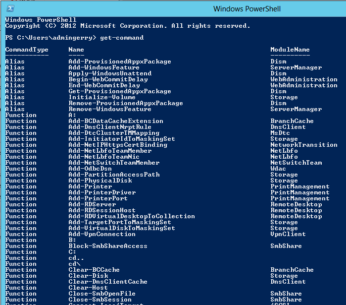Click Add-DnsClientNrptRule function name

pos(110,127)
